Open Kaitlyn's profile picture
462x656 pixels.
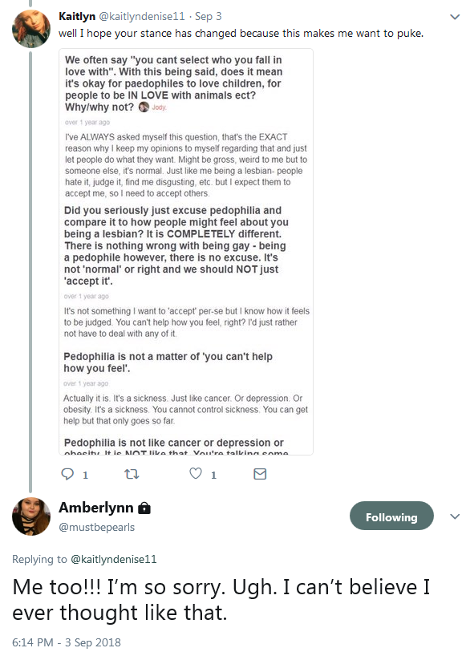pos(31,29)
